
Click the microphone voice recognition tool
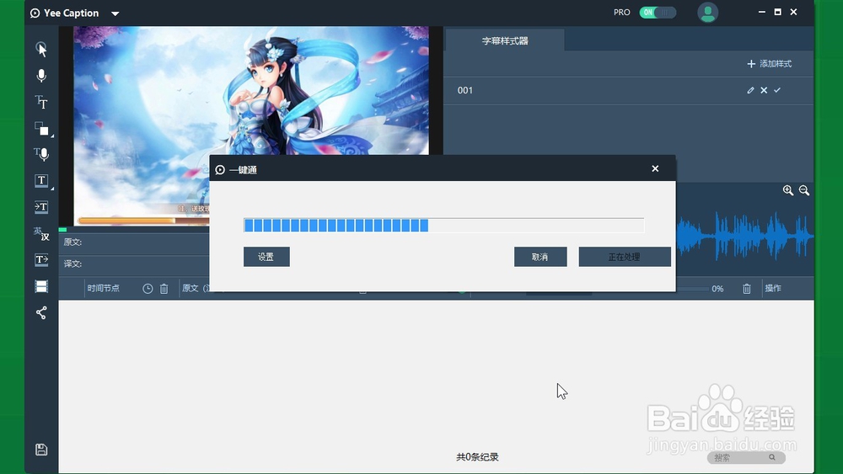[x=41, y=76]
